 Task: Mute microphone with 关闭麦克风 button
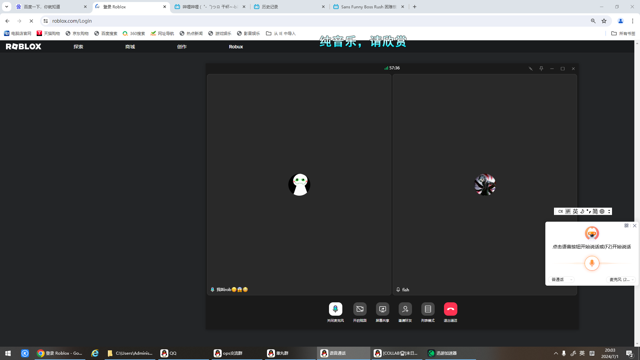[335, 309]
